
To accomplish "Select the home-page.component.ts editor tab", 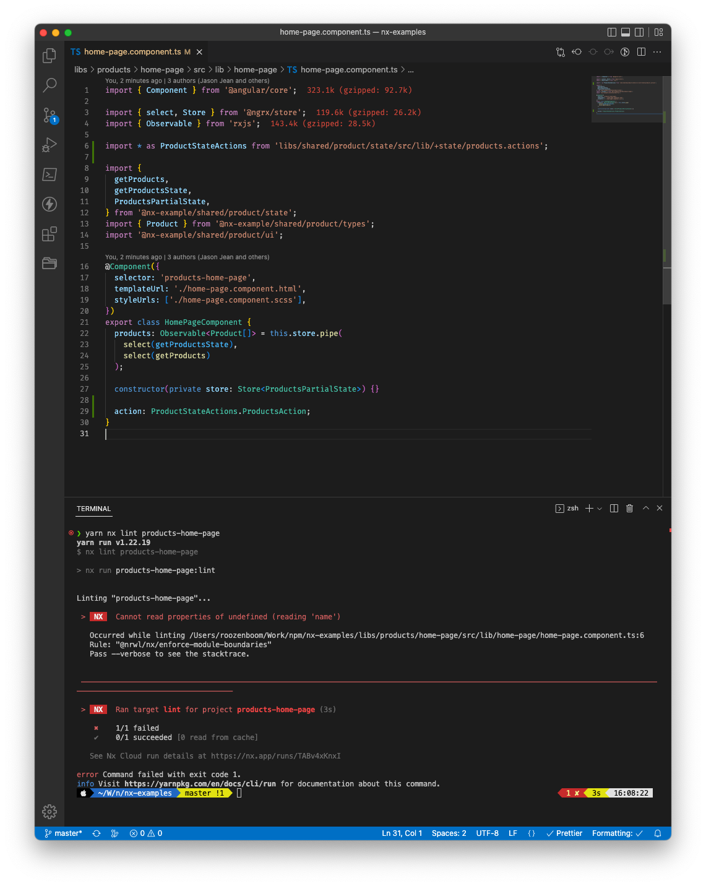I will point(132,52).
